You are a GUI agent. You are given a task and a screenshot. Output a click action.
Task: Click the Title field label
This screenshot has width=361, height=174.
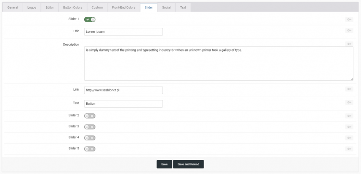[x=76, y=31]
